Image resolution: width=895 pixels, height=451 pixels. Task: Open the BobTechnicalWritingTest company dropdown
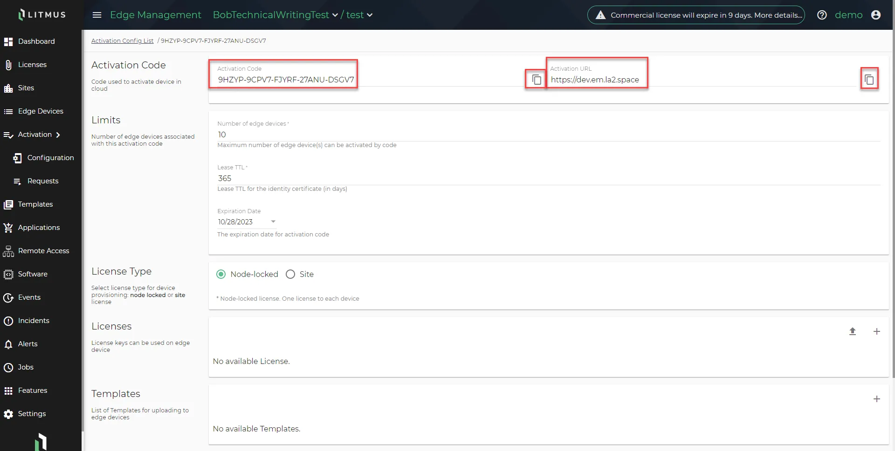[275, 15]
